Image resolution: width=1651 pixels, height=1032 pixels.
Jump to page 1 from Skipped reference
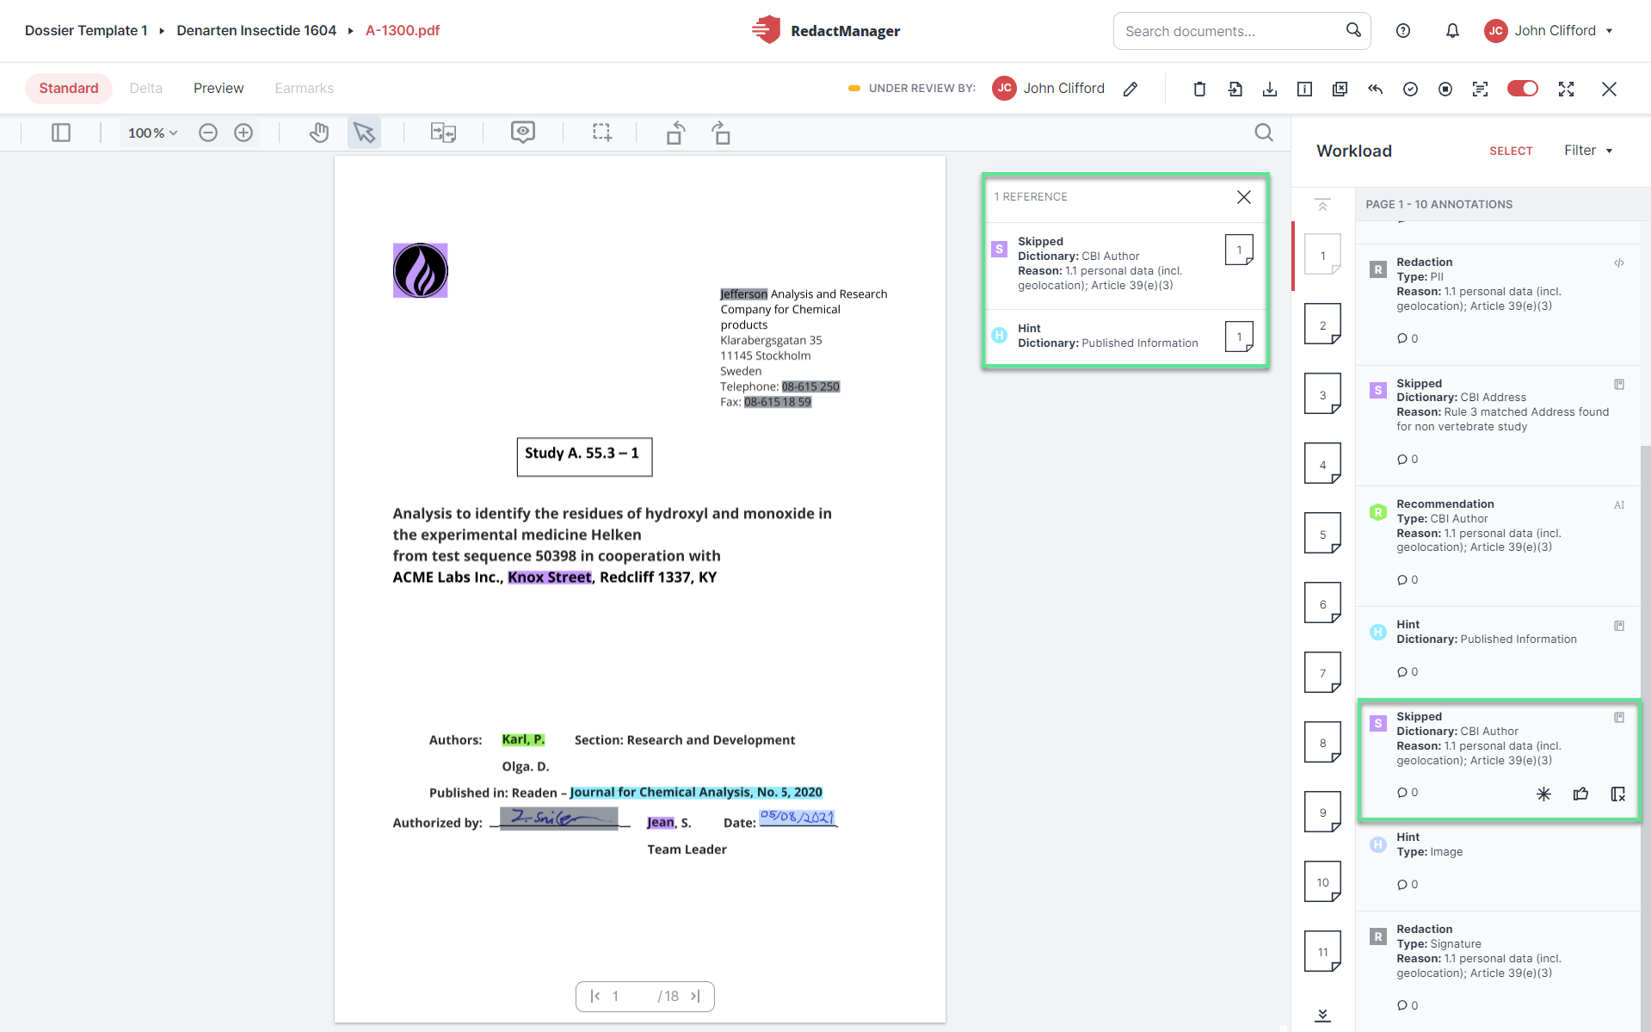[x=1239, y=250]
